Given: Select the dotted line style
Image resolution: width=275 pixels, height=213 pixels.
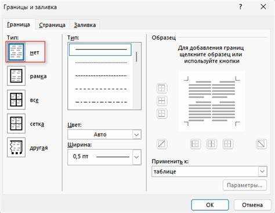Looking at the screenshot, I should [x=100, y=63].
